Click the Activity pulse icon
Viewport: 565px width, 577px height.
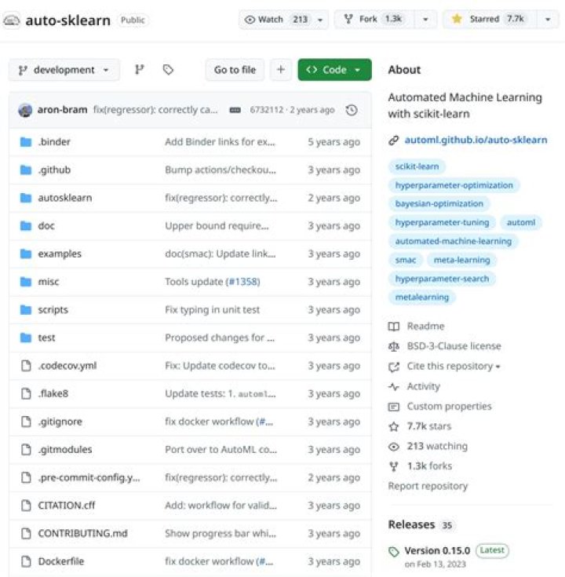[x=394, y=386]
